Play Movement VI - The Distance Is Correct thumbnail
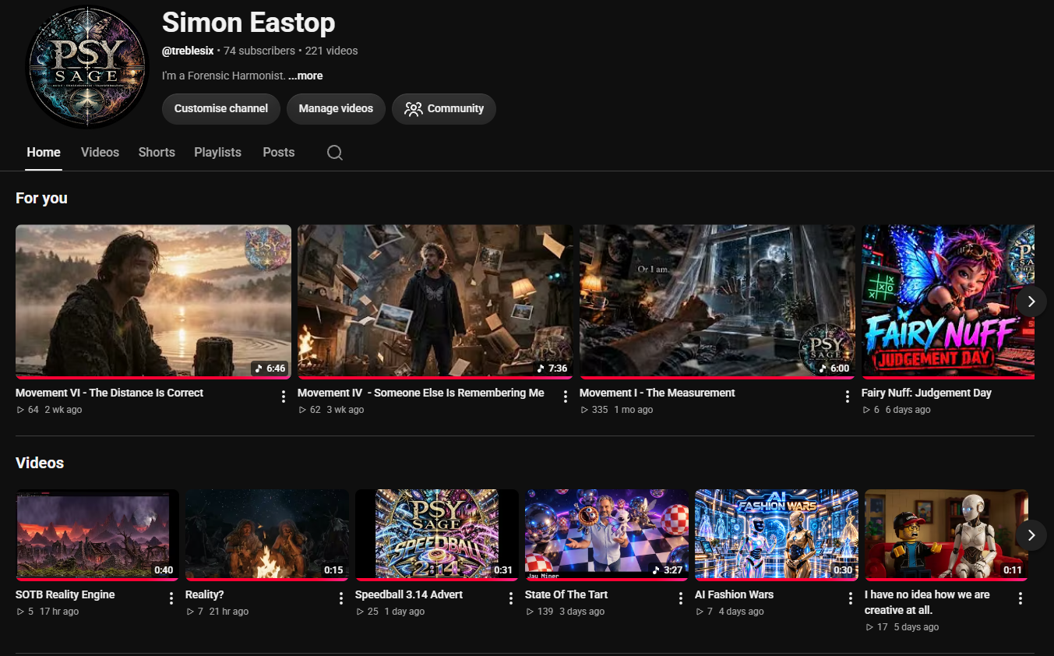This screenshot has height=656, width=1054. point(153,302)
